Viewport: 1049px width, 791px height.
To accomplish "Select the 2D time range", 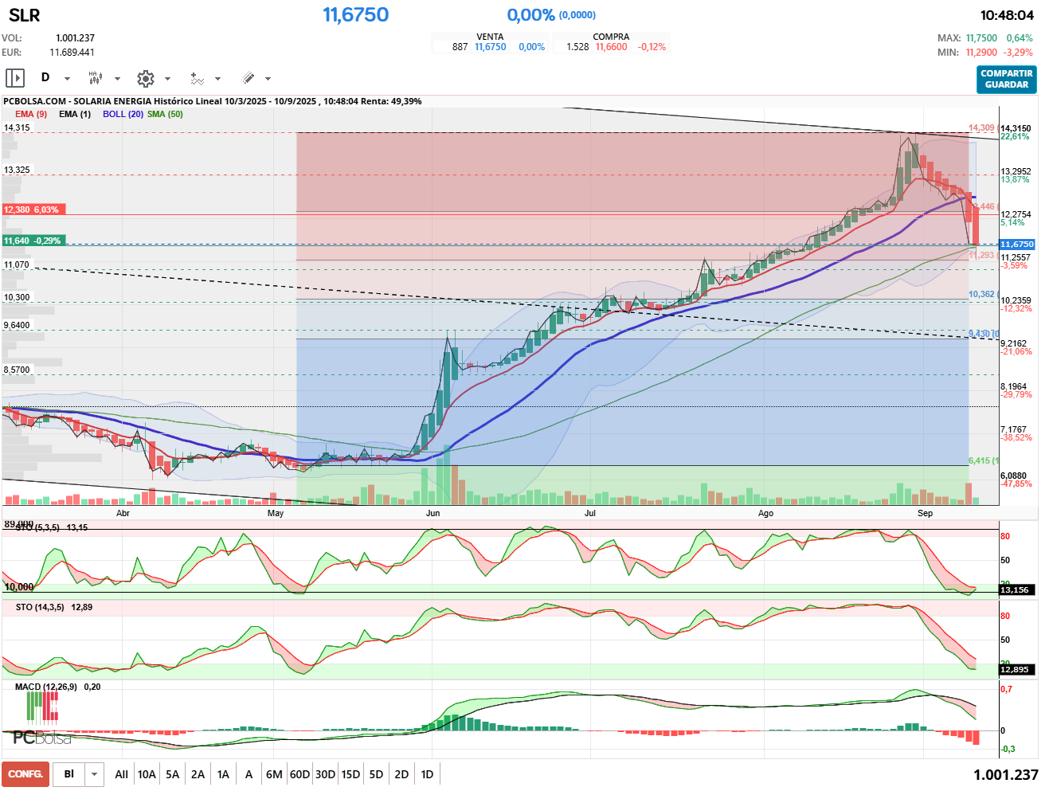I will (x=401, y=774).
